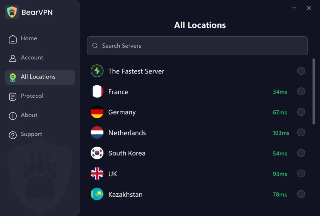
Task: Click the Search Servers input field
Action: 197,46
